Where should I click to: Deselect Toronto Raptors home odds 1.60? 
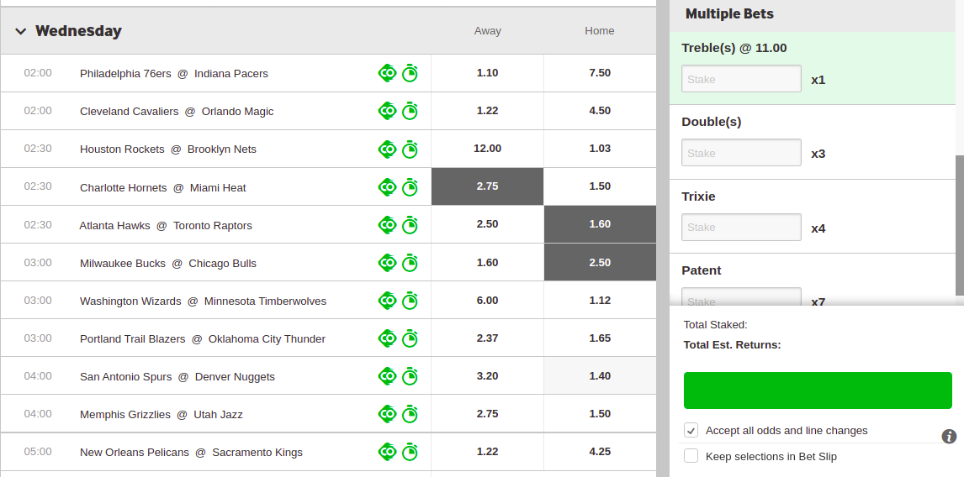(x=600, y=224)
